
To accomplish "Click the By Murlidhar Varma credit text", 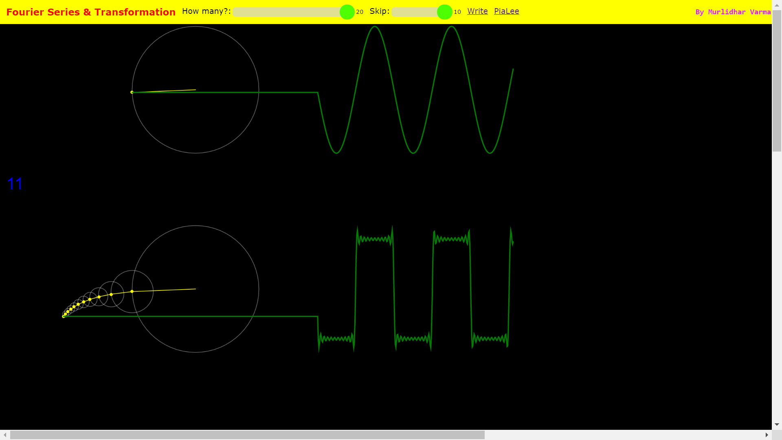I will (x=733, y=12).
